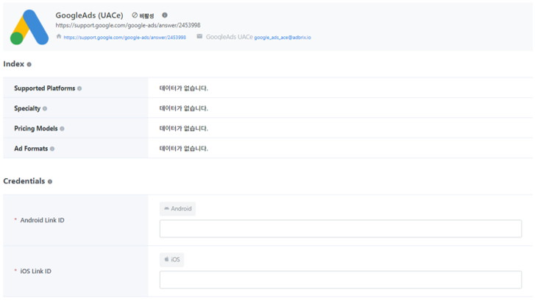
Task: Click the no-data text in Specialty row
Action: (x=183, y=108)
